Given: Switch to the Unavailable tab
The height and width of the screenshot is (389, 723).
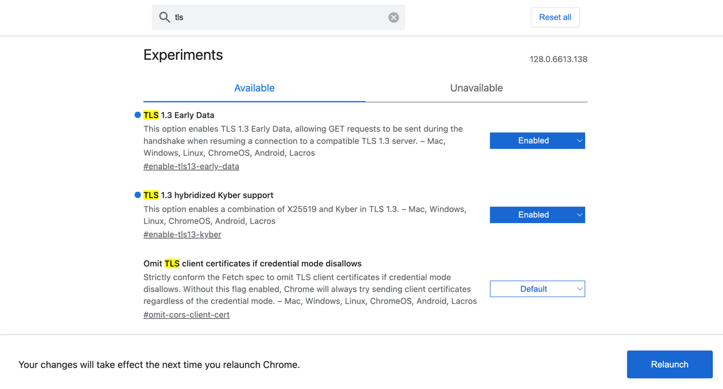Looking at the screenshot, I should pos(476,88).
